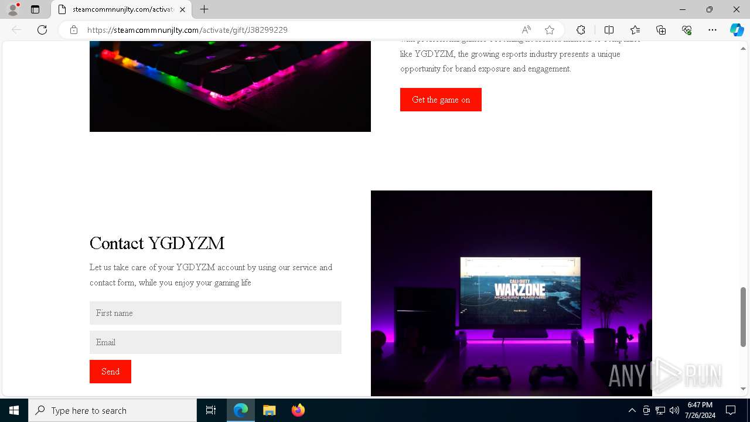Image resolution: width=750 pixels, height=422 pixels.
Task: Open the Windows Start menu
Action: [x=14, y=410]
